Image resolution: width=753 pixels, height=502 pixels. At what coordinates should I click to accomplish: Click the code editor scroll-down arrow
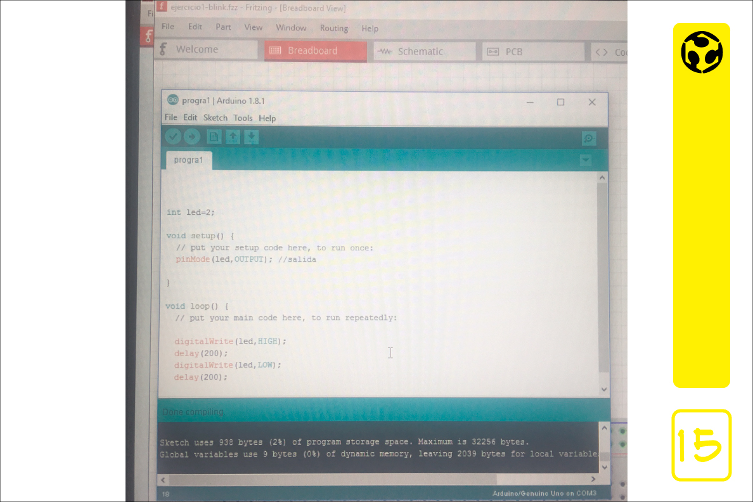[x=603, y=390]
